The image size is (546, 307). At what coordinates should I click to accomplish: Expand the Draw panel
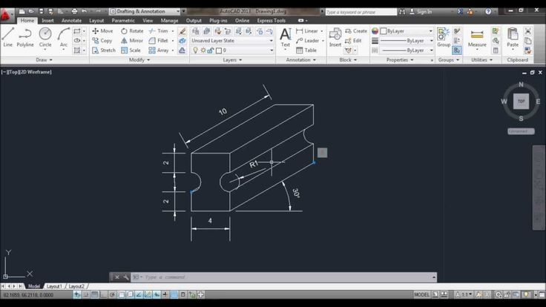tap(45, 60)
